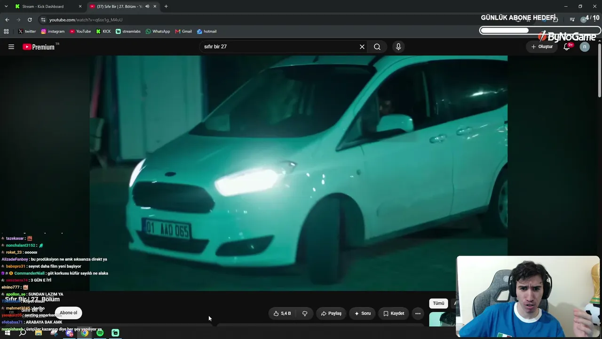Open Windows taskbar search
The width and height of the screenshot is (602, 339).
23,333
